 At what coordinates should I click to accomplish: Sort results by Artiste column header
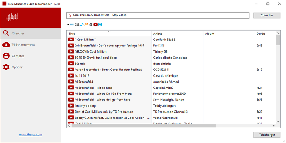click(177, 34)
